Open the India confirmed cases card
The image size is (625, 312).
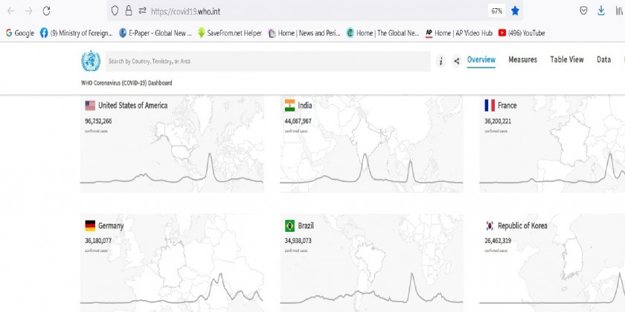pos(371,143)
